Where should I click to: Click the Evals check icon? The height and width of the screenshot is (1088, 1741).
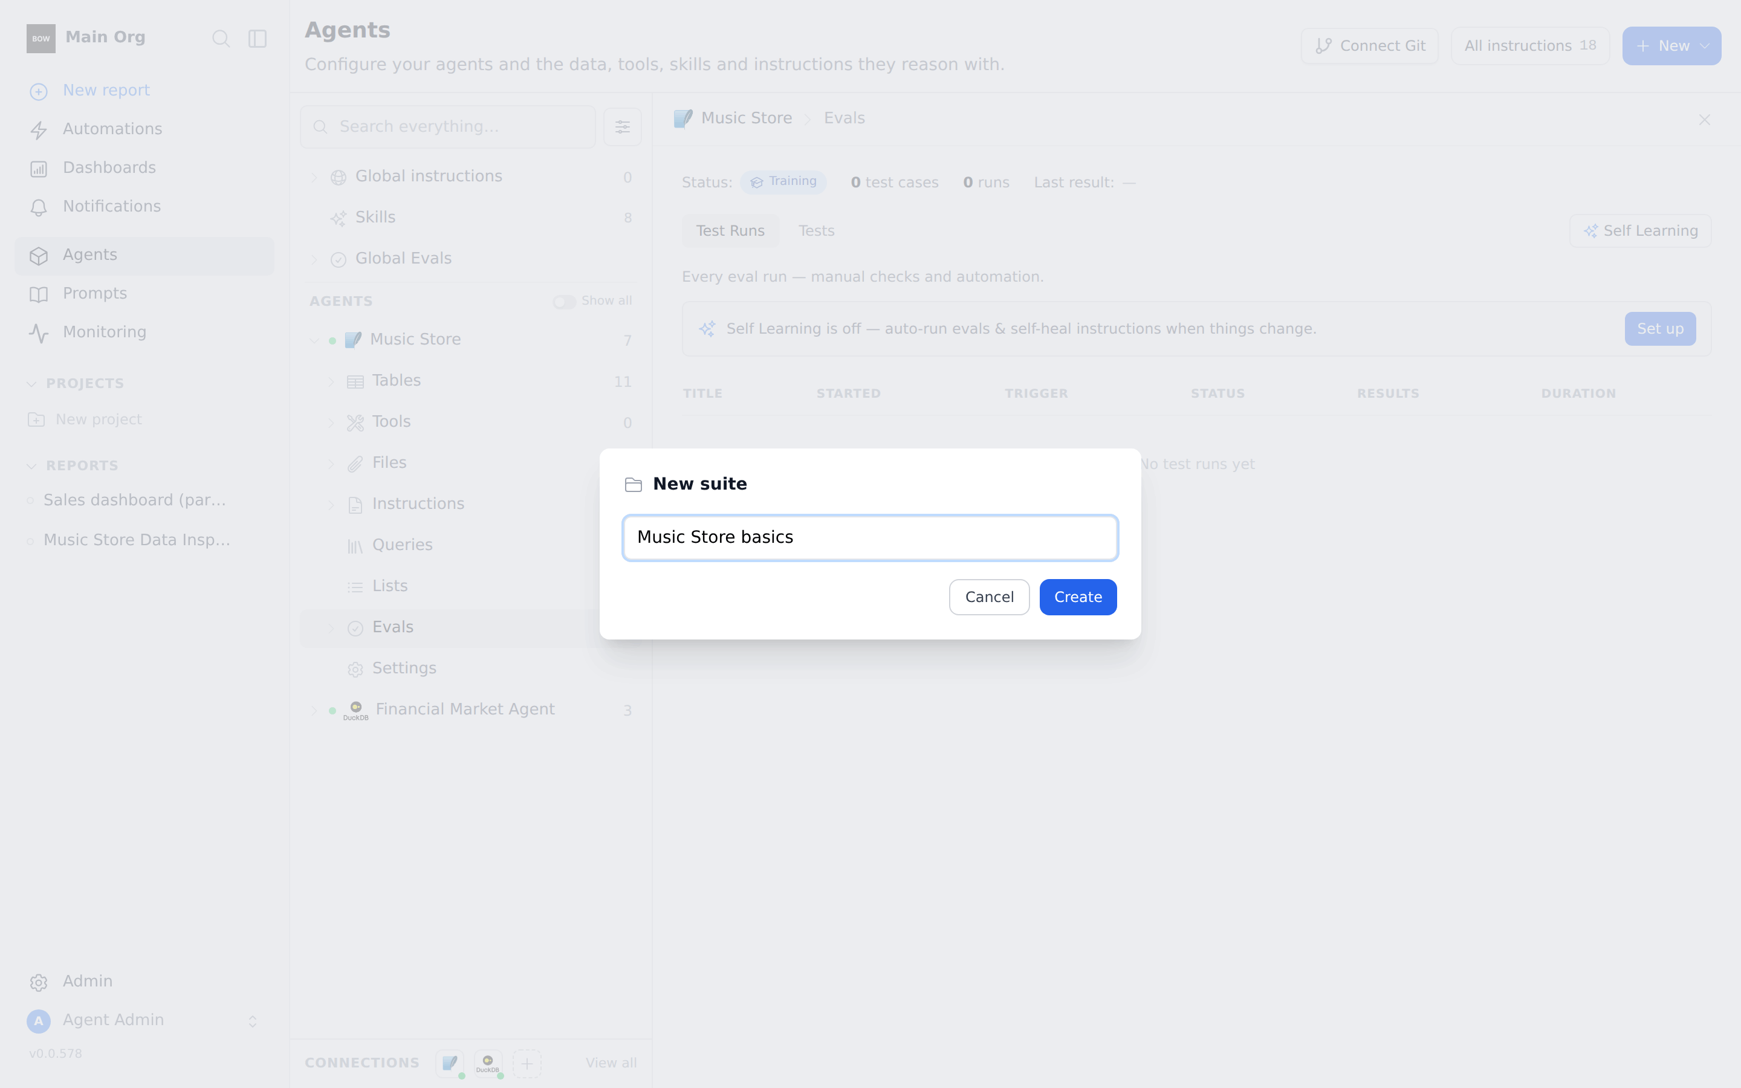click(355, 628)
